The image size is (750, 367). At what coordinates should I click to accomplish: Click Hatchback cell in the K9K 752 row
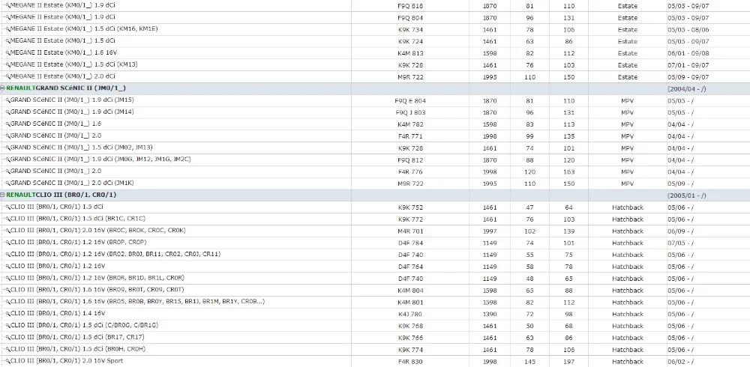click(628, 208)
